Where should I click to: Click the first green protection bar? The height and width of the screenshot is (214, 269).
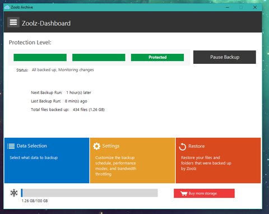pyautogui.click(x=40, y=57)
